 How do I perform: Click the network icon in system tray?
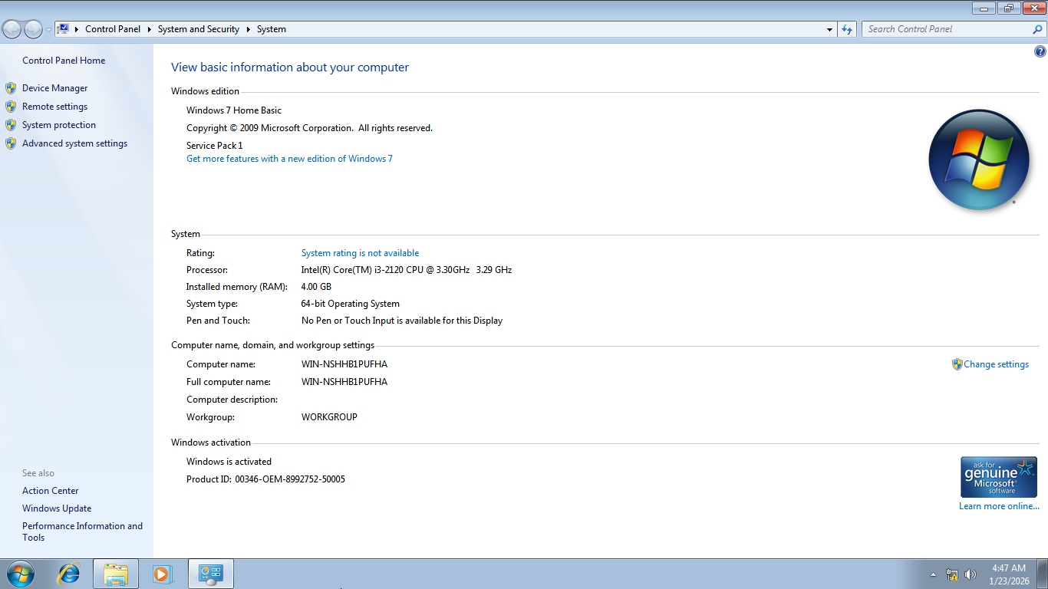[952, 574]
